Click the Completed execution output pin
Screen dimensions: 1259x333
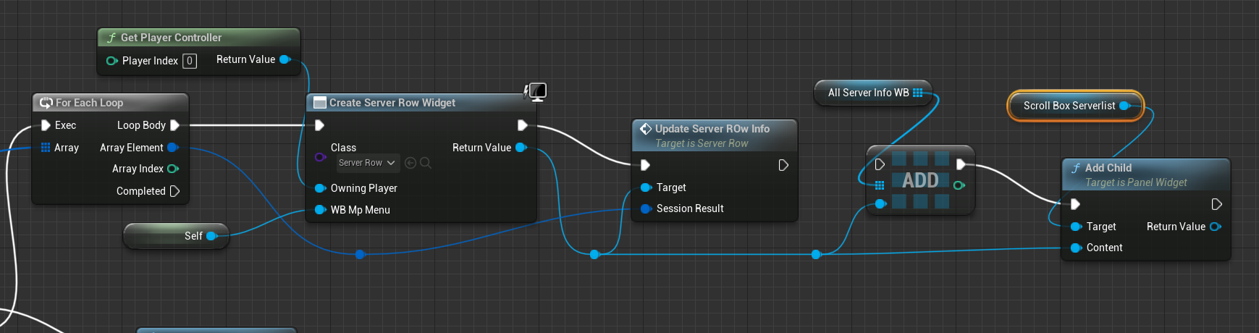[x=174, y=191]
